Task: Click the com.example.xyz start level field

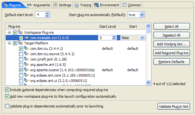Action: click(105, 38)
